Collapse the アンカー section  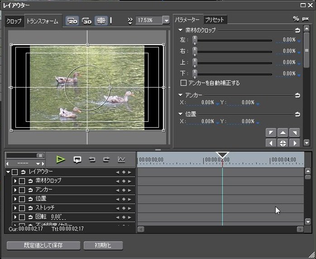(x=181, y=95)
